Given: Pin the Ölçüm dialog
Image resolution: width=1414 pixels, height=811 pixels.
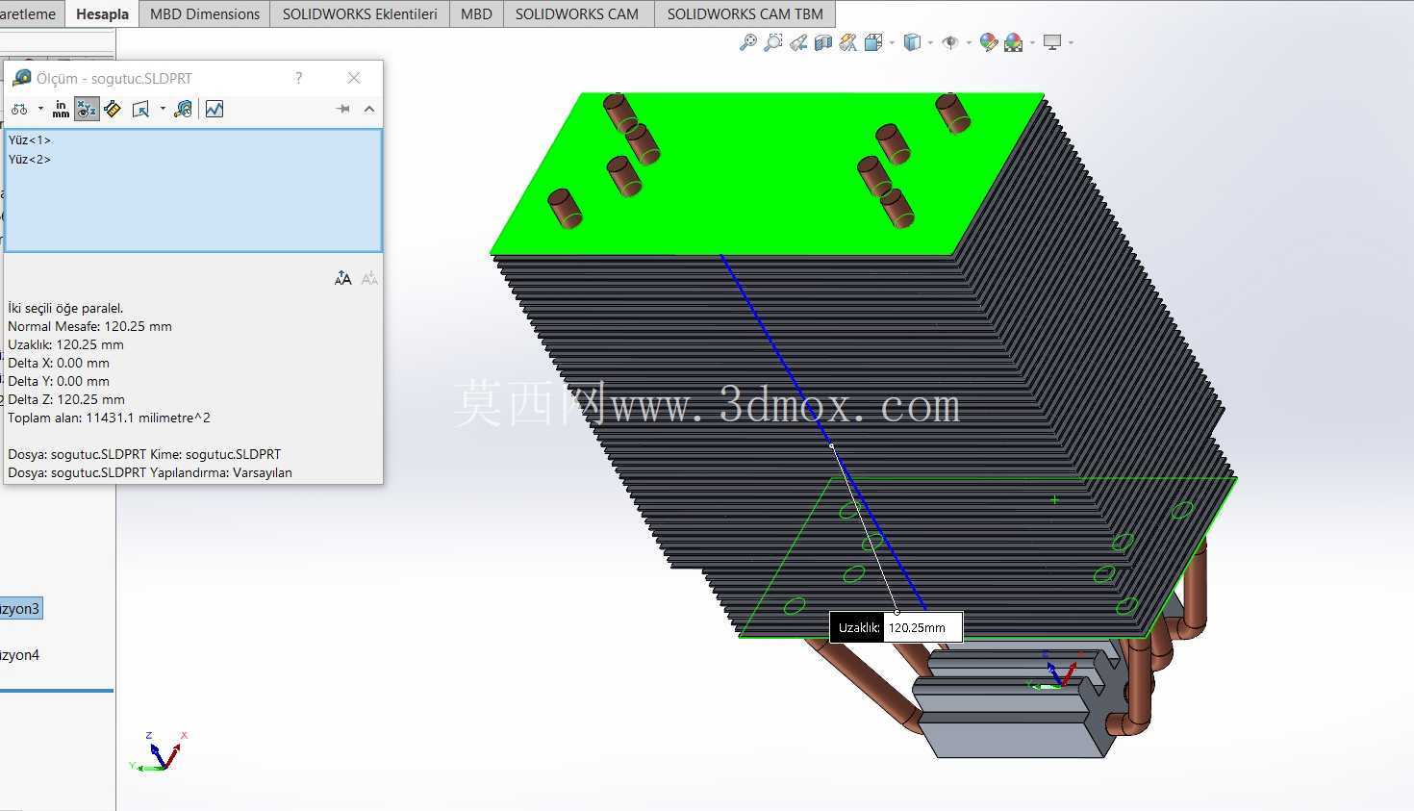Looking at the screenshot, I should click(x=342, y=110).
